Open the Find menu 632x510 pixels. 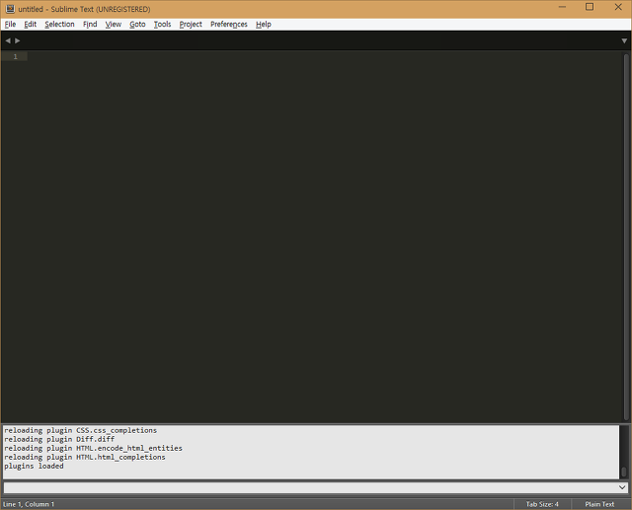[x=90, y=24]
